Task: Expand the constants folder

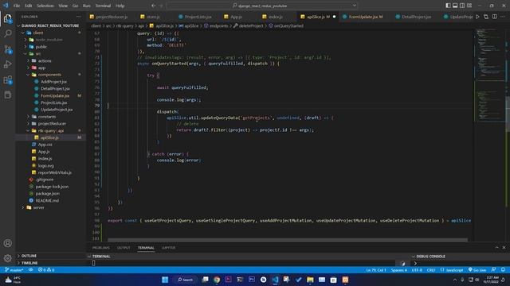Action: click(x=47, y=117)
